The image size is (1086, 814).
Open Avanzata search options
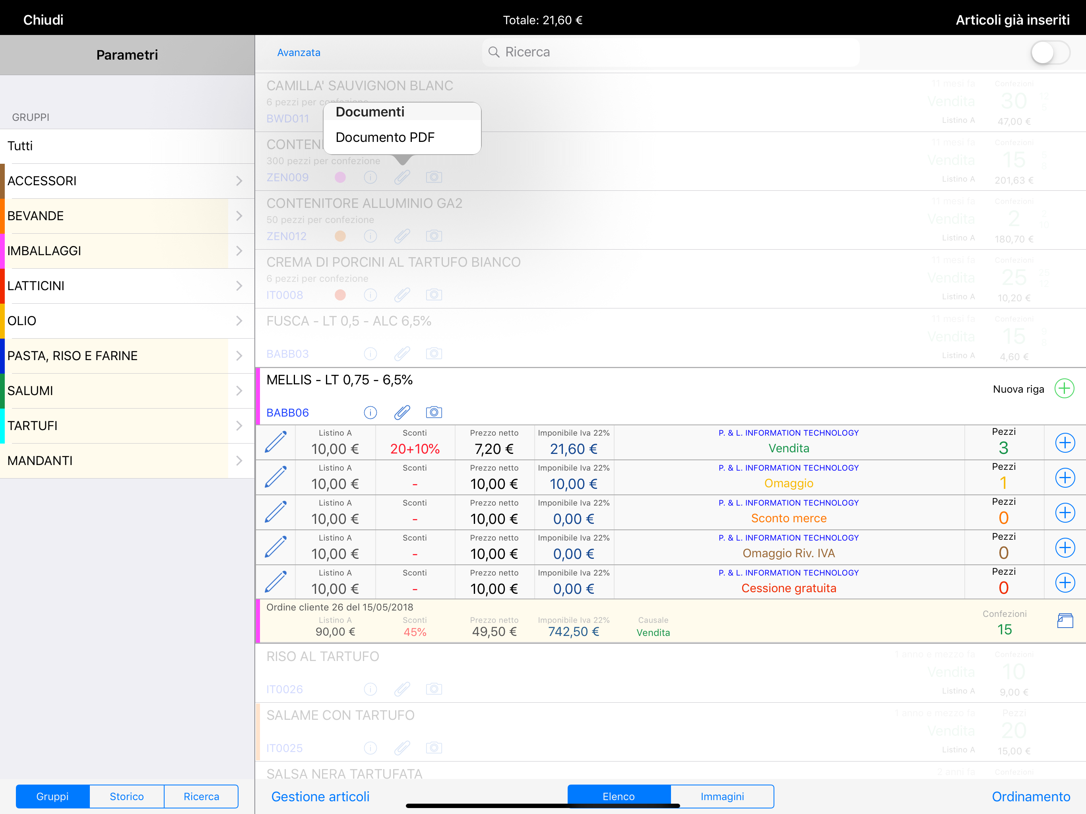(299, 52)
